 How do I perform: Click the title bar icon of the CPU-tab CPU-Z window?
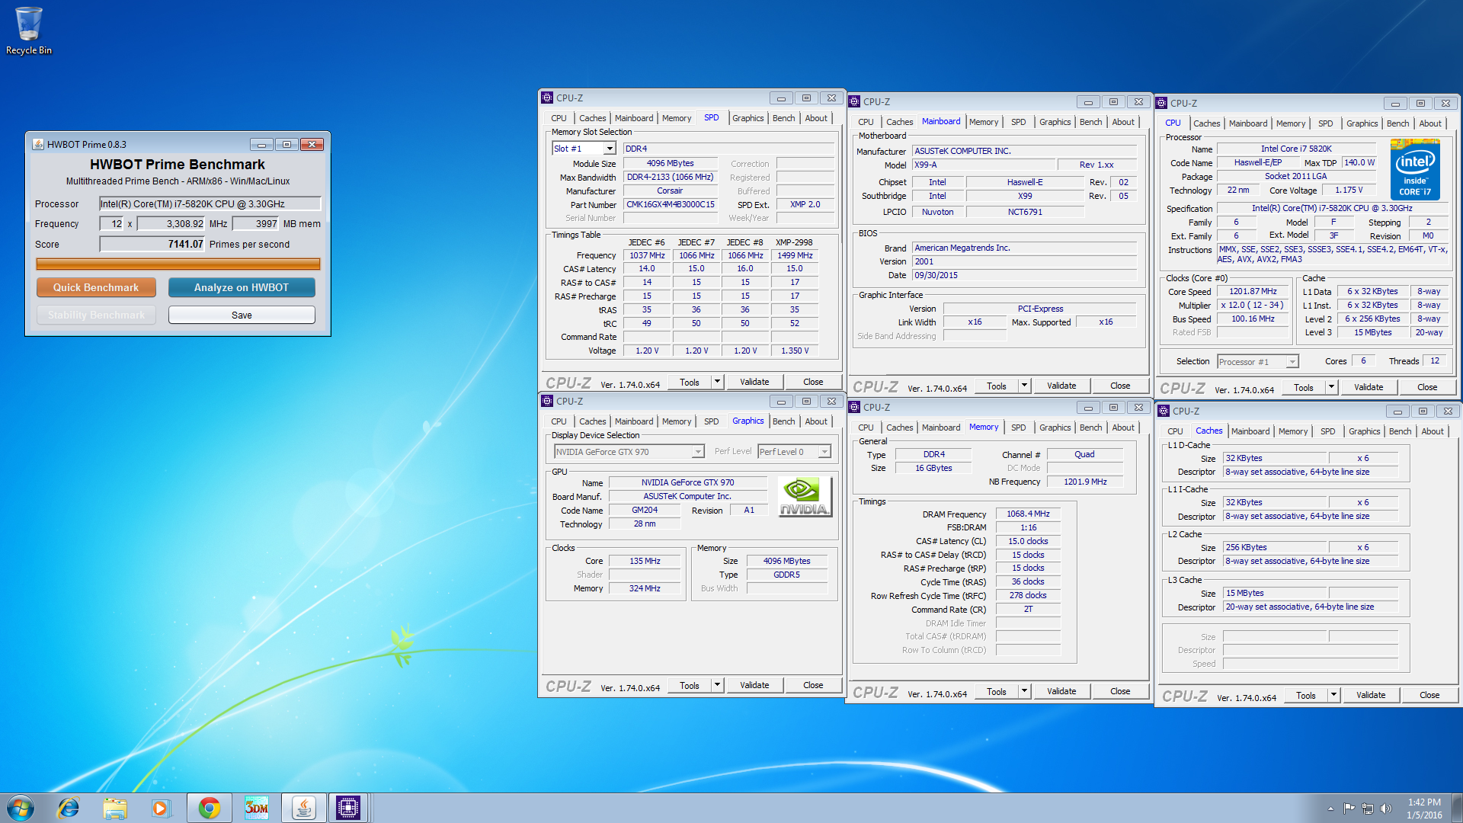coord(1162,103)
